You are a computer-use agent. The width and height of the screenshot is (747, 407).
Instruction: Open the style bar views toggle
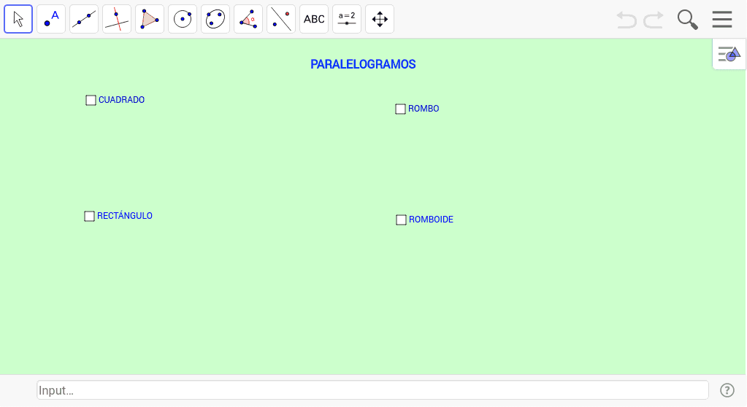[x=729, y=54]
